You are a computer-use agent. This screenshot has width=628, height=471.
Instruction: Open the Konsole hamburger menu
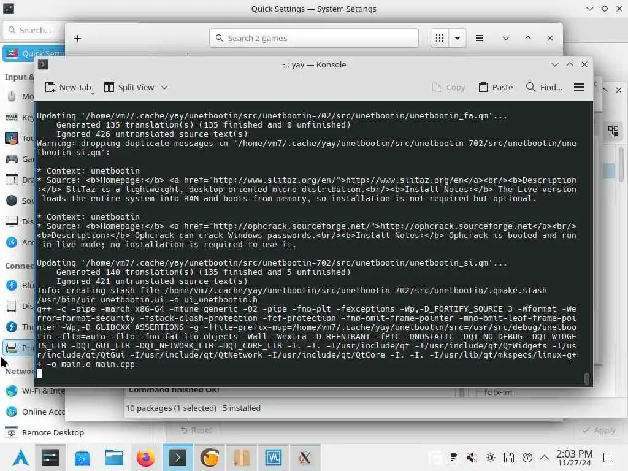click(x=579, y=87)
